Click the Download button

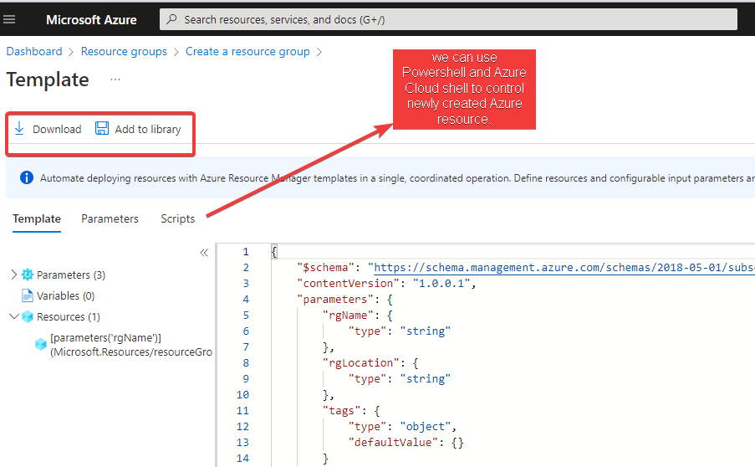(48, 129)
